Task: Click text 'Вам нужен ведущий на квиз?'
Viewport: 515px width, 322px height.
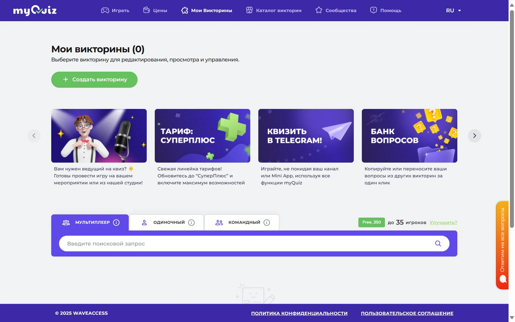Action: coord(90,169)
